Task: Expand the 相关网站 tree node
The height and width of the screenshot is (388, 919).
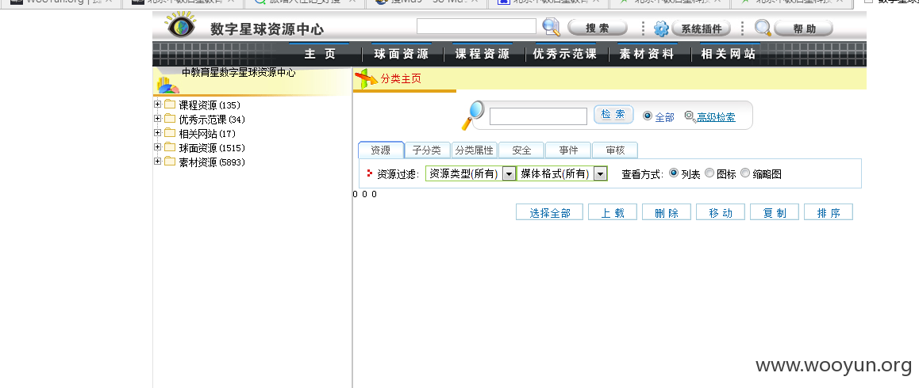Action: click(157, 132)
